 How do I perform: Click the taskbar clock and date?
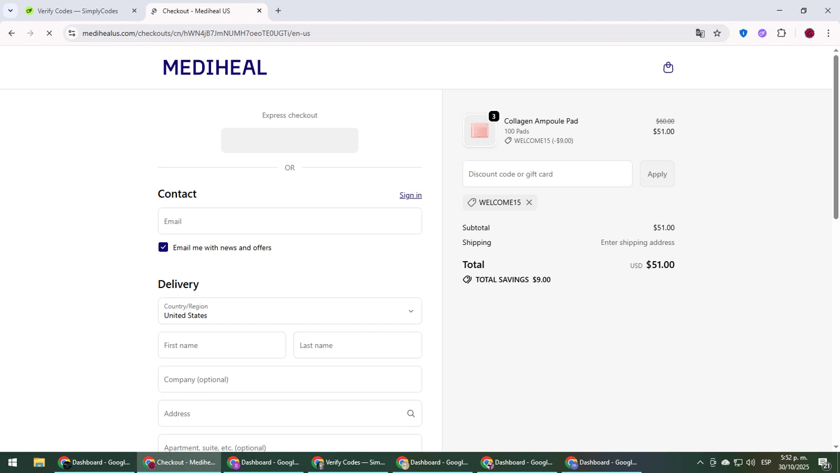(x=794, y=462)
